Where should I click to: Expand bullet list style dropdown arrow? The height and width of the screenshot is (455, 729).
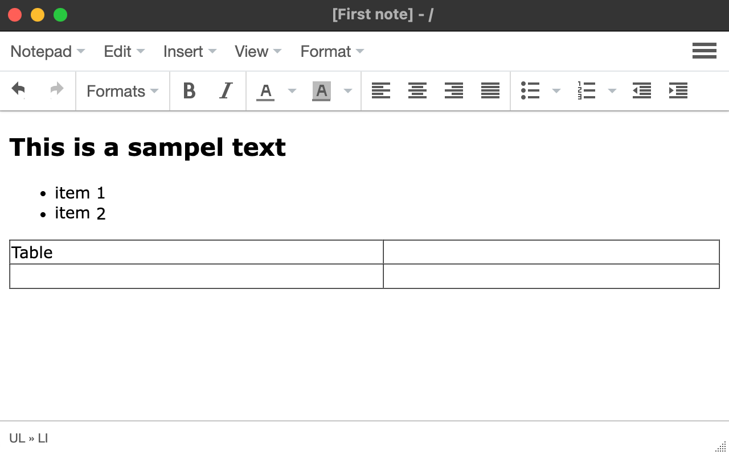click(x=556, y=91)
